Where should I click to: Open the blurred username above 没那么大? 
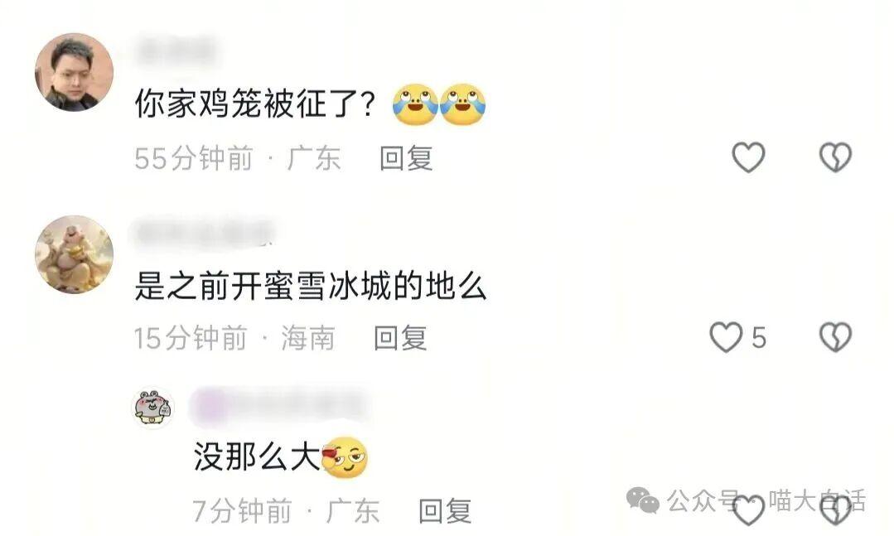[x=279, y=406]
